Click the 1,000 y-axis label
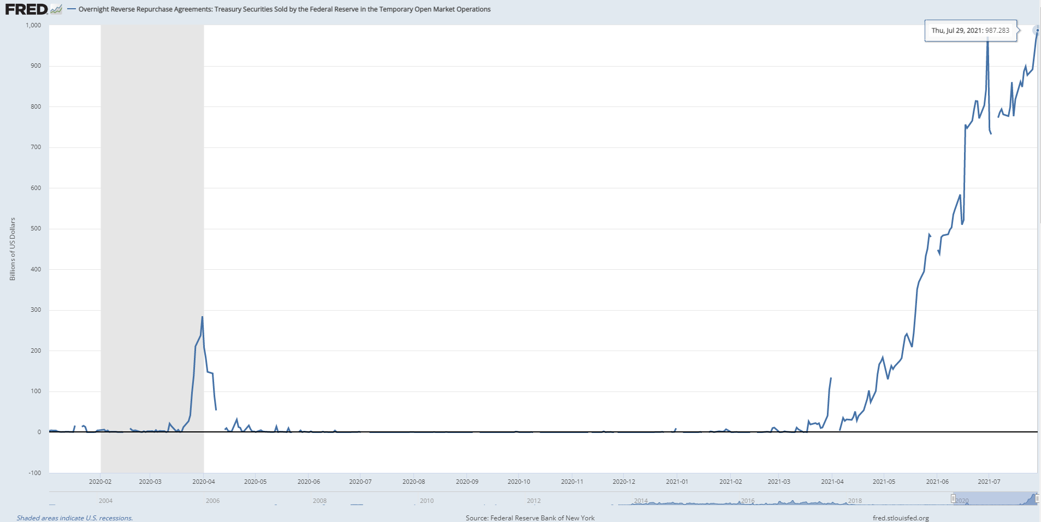The width and height of the screenshot is (1041, 522). point(33,25)
